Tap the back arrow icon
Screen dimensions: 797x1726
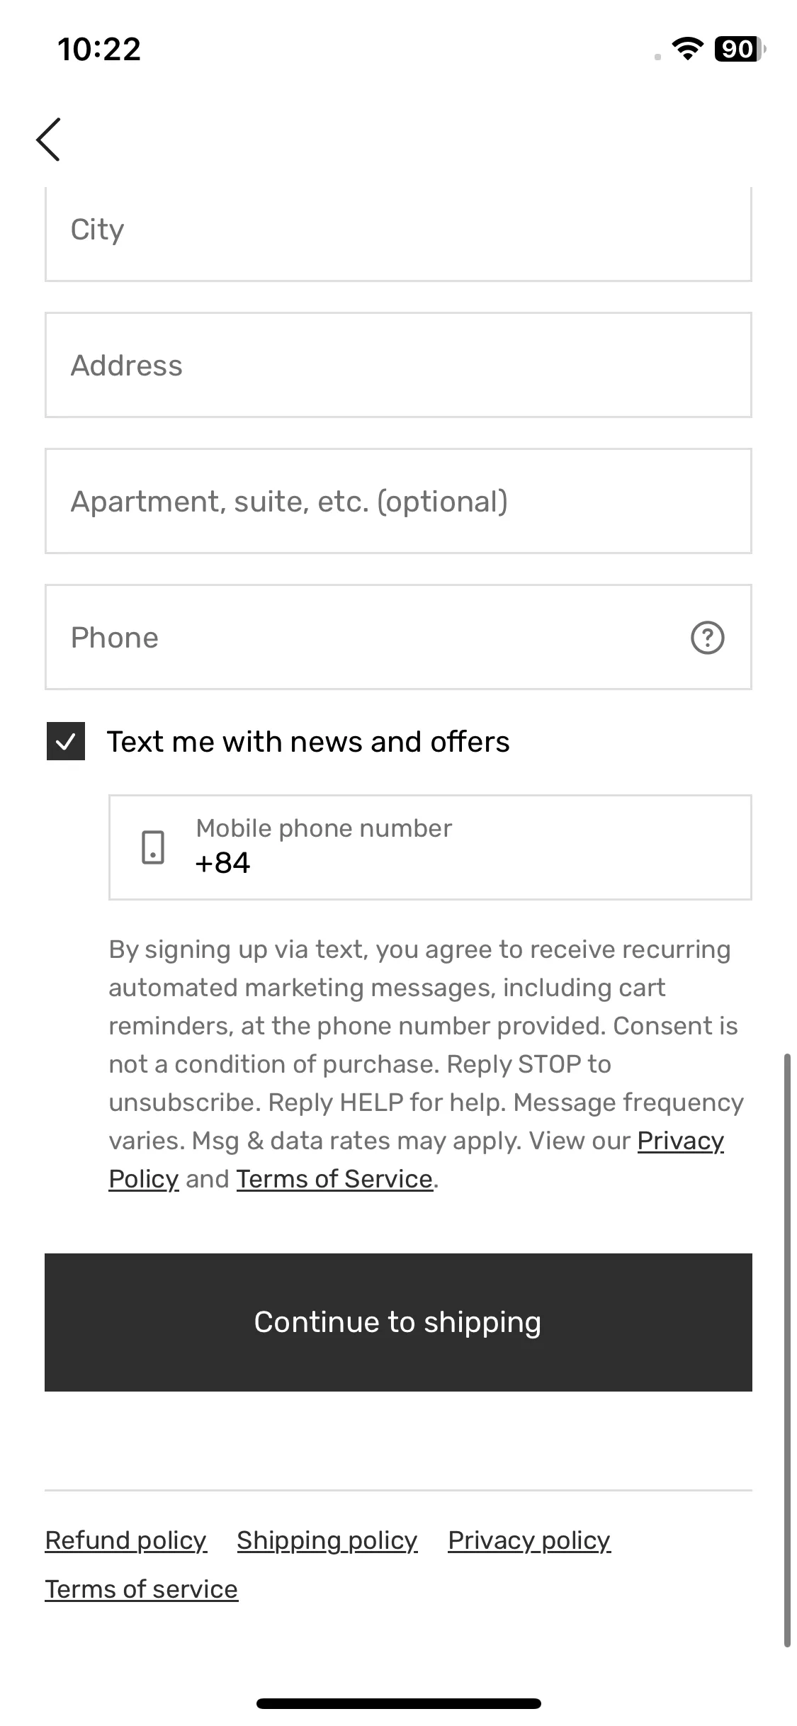(x=48, y=140)
